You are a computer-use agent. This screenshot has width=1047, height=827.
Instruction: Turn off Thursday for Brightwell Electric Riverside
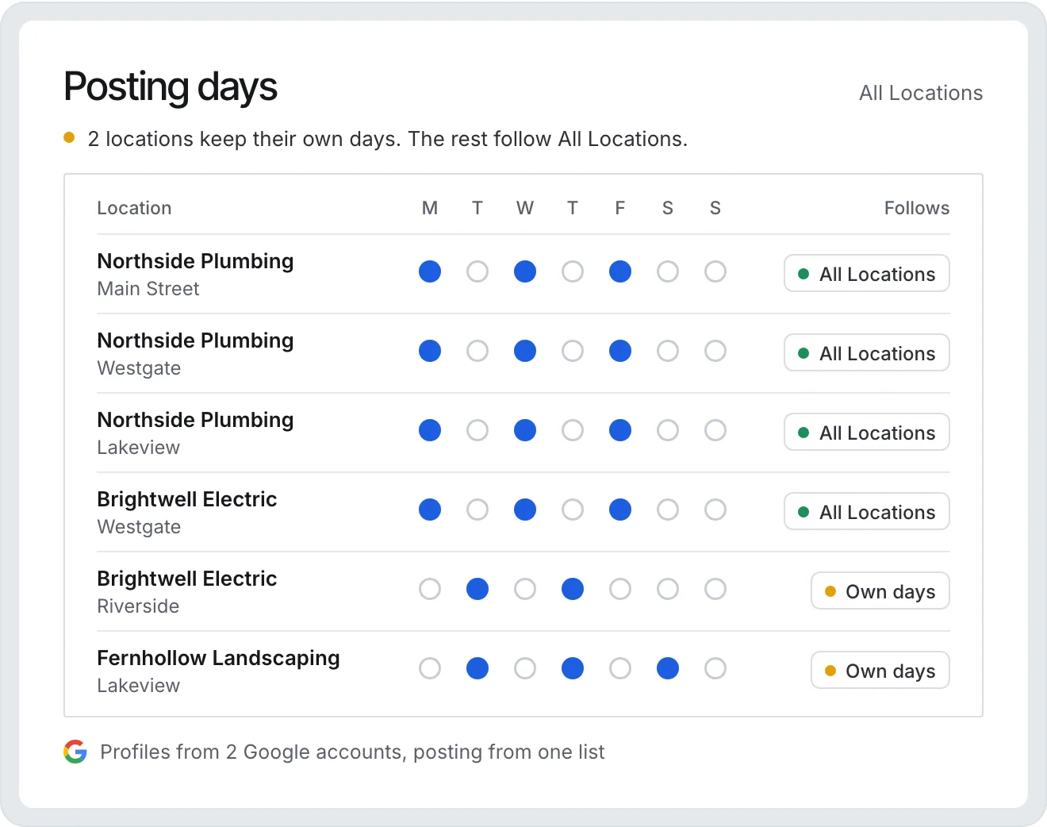click(x=573, y=589)
